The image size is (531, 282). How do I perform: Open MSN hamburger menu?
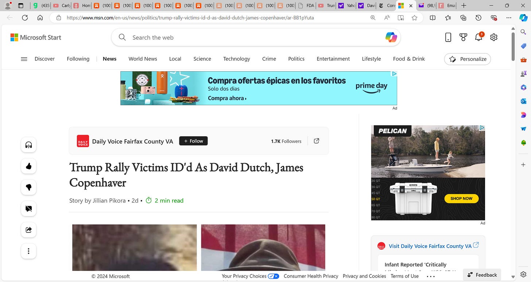click(x=24, y=59)
